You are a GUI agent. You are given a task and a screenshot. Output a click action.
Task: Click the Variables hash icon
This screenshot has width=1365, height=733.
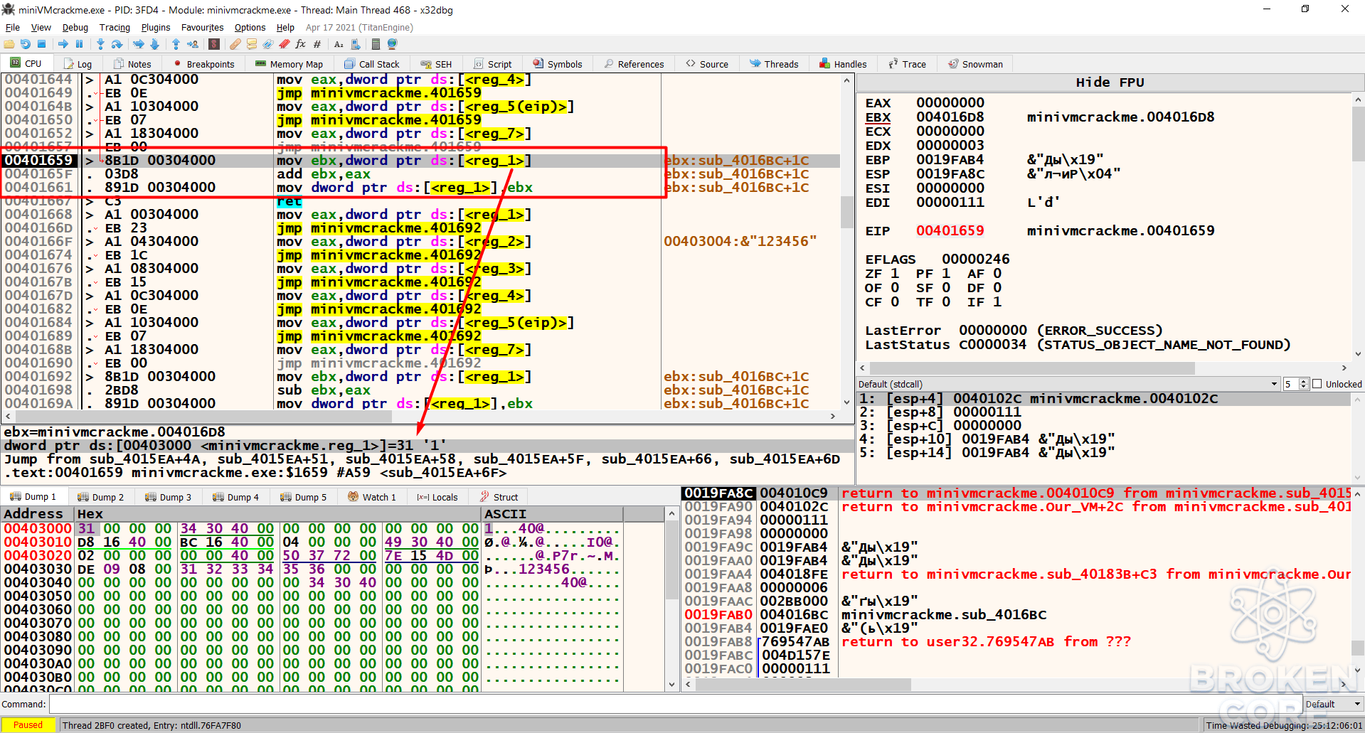[x=317, y=44]
